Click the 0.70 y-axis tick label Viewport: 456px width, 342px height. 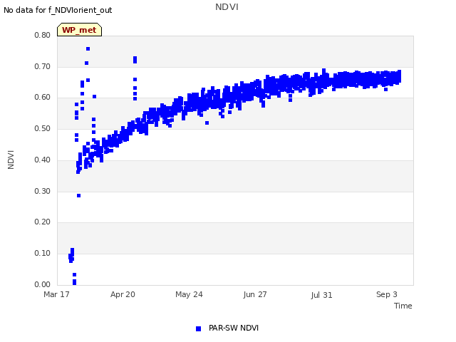(x=42, y=66)
